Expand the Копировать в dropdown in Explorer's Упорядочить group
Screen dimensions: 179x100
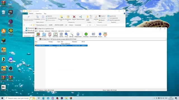click(x=68, y=20)
